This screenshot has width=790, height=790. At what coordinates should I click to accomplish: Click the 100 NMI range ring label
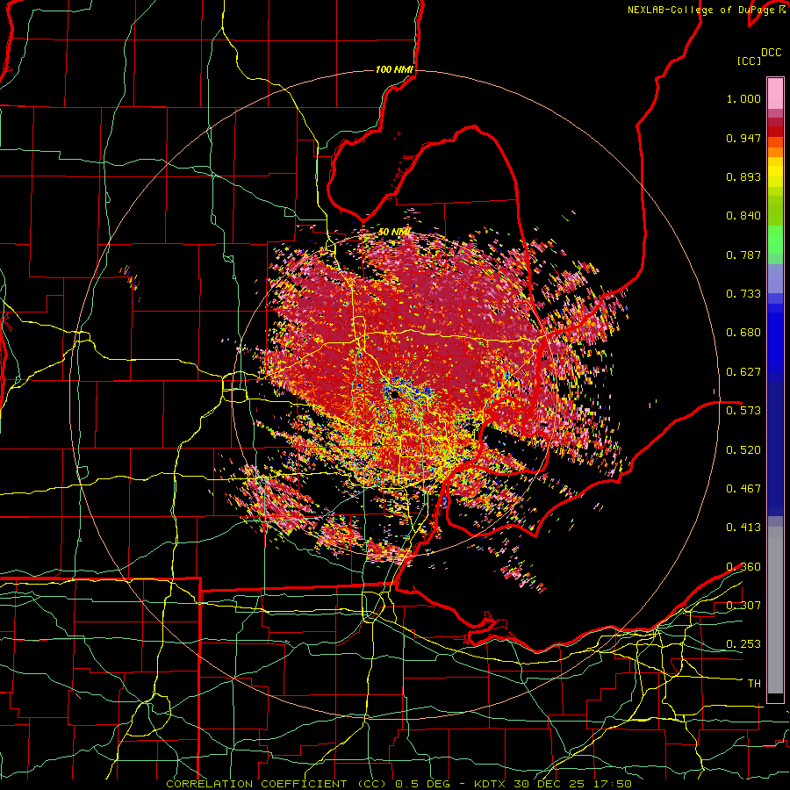click(394, 69)
